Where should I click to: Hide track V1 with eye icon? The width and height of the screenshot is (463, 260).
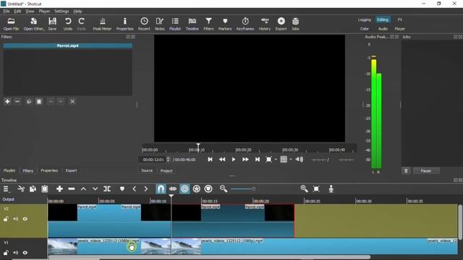click(25, 253)
